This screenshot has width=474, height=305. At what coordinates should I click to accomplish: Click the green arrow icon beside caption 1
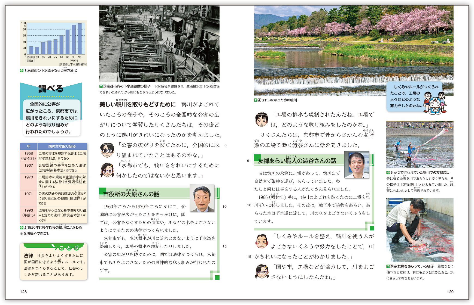[x=22, y=70]
